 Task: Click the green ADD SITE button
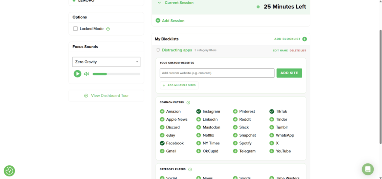(x=289, y=73)
